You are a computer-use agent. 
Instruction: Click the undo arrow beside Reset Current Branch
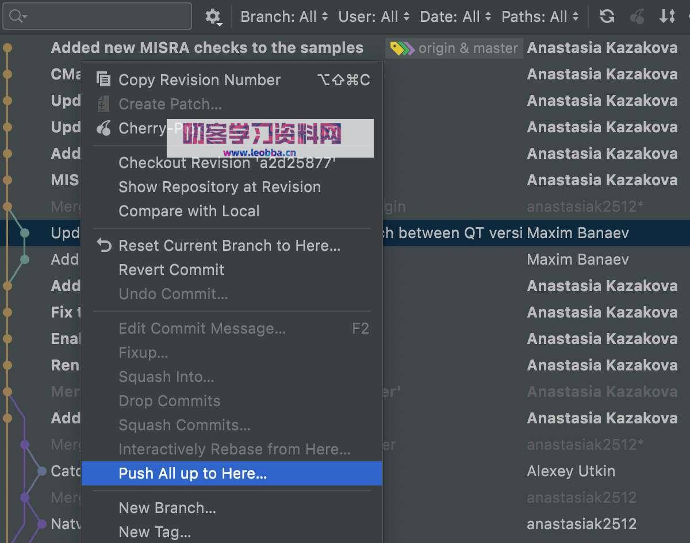click(x=104, y=245)
